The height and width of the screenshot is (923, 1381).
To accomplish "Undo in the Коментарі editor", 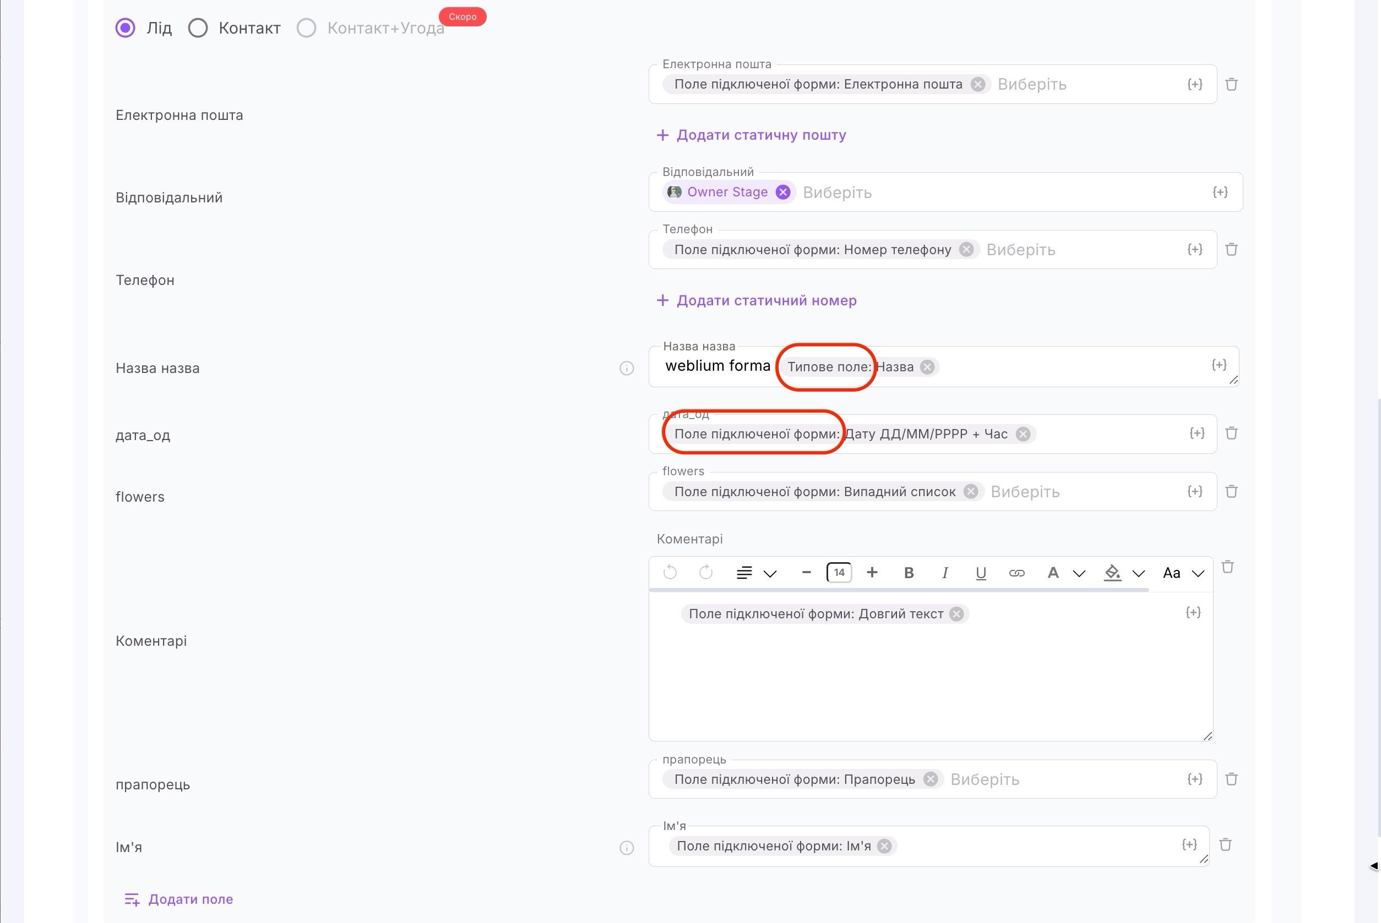I will (x=670, y=572).
